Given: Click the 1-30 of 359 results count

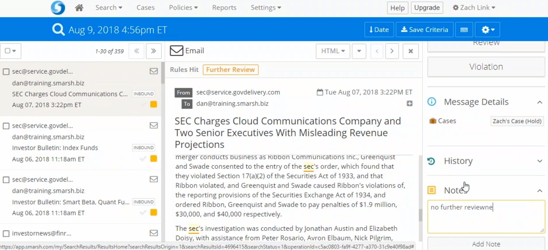Looking at the screenshot, I should click(x=109, y=51).
